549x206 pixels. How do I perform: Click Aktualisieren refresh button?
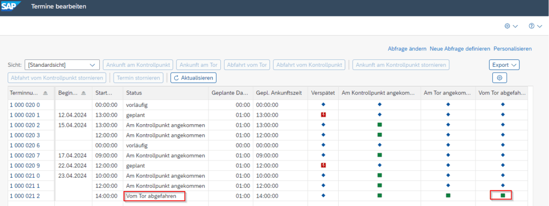193,78
